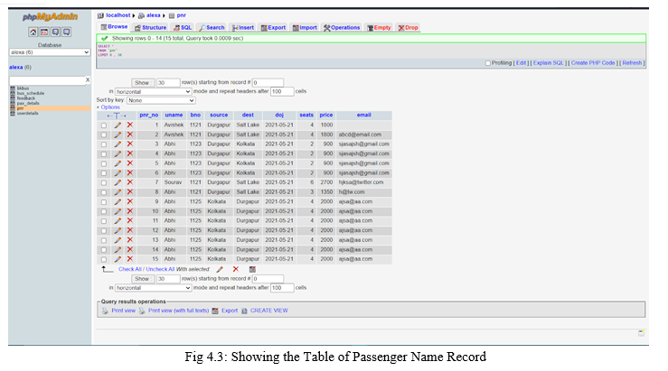Edit row with pnr_no 10
The image size is (668, 371).
pyautogui.click(x=118, y=211)
